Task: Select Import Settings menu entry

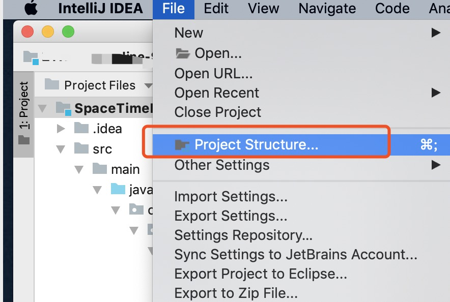Action: click(231, 196)
